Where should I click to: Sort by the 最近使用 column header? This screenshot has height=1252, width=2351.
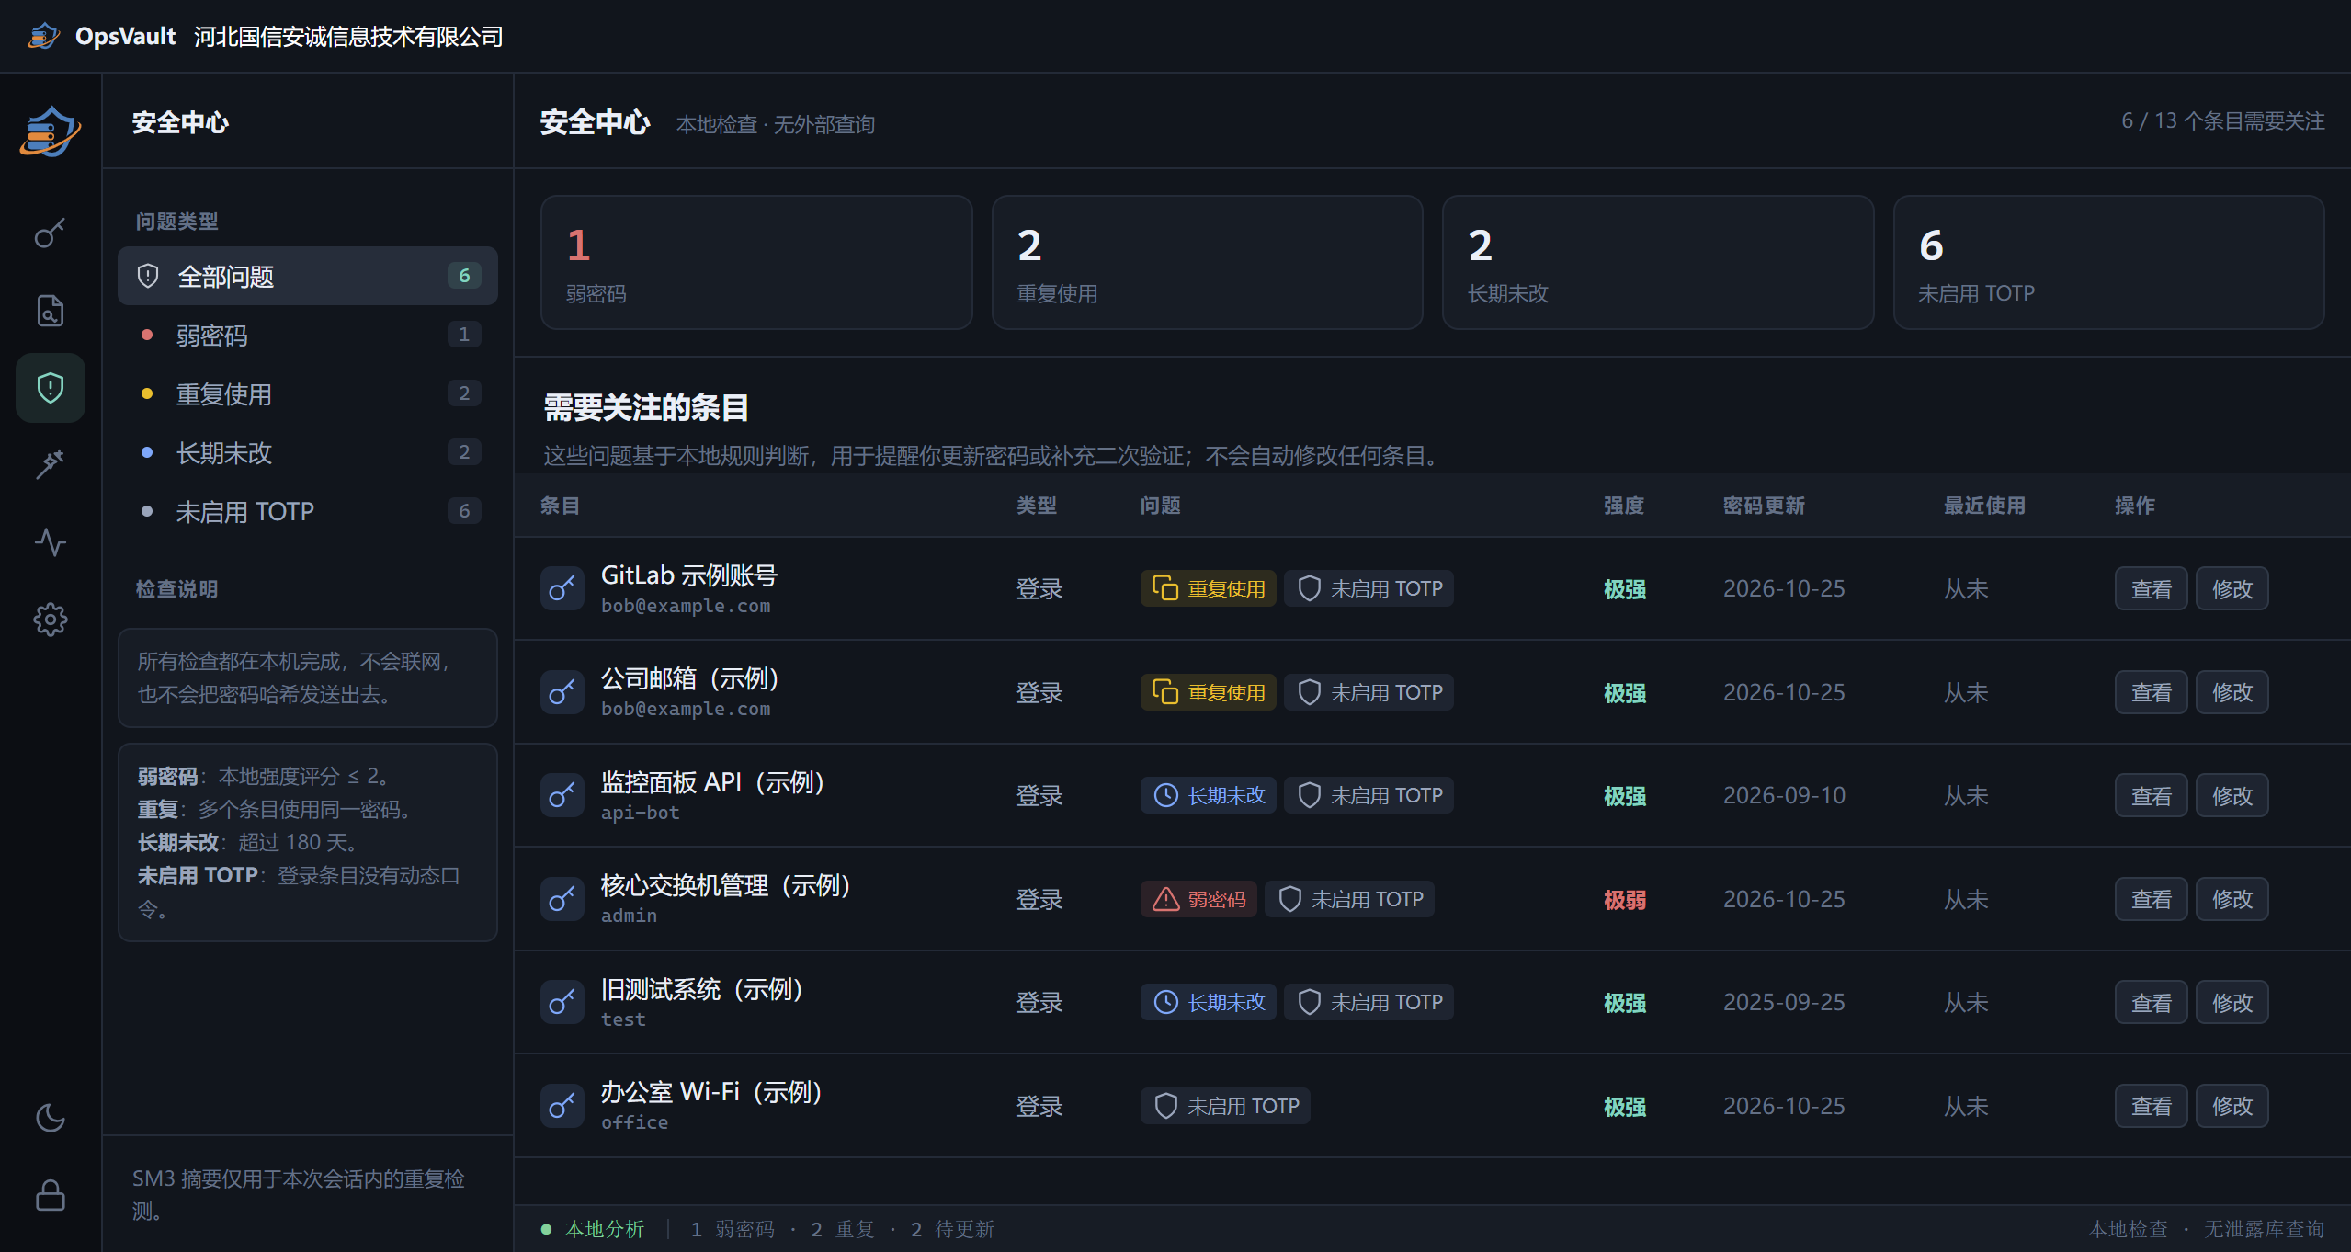tap(1984, 506)
